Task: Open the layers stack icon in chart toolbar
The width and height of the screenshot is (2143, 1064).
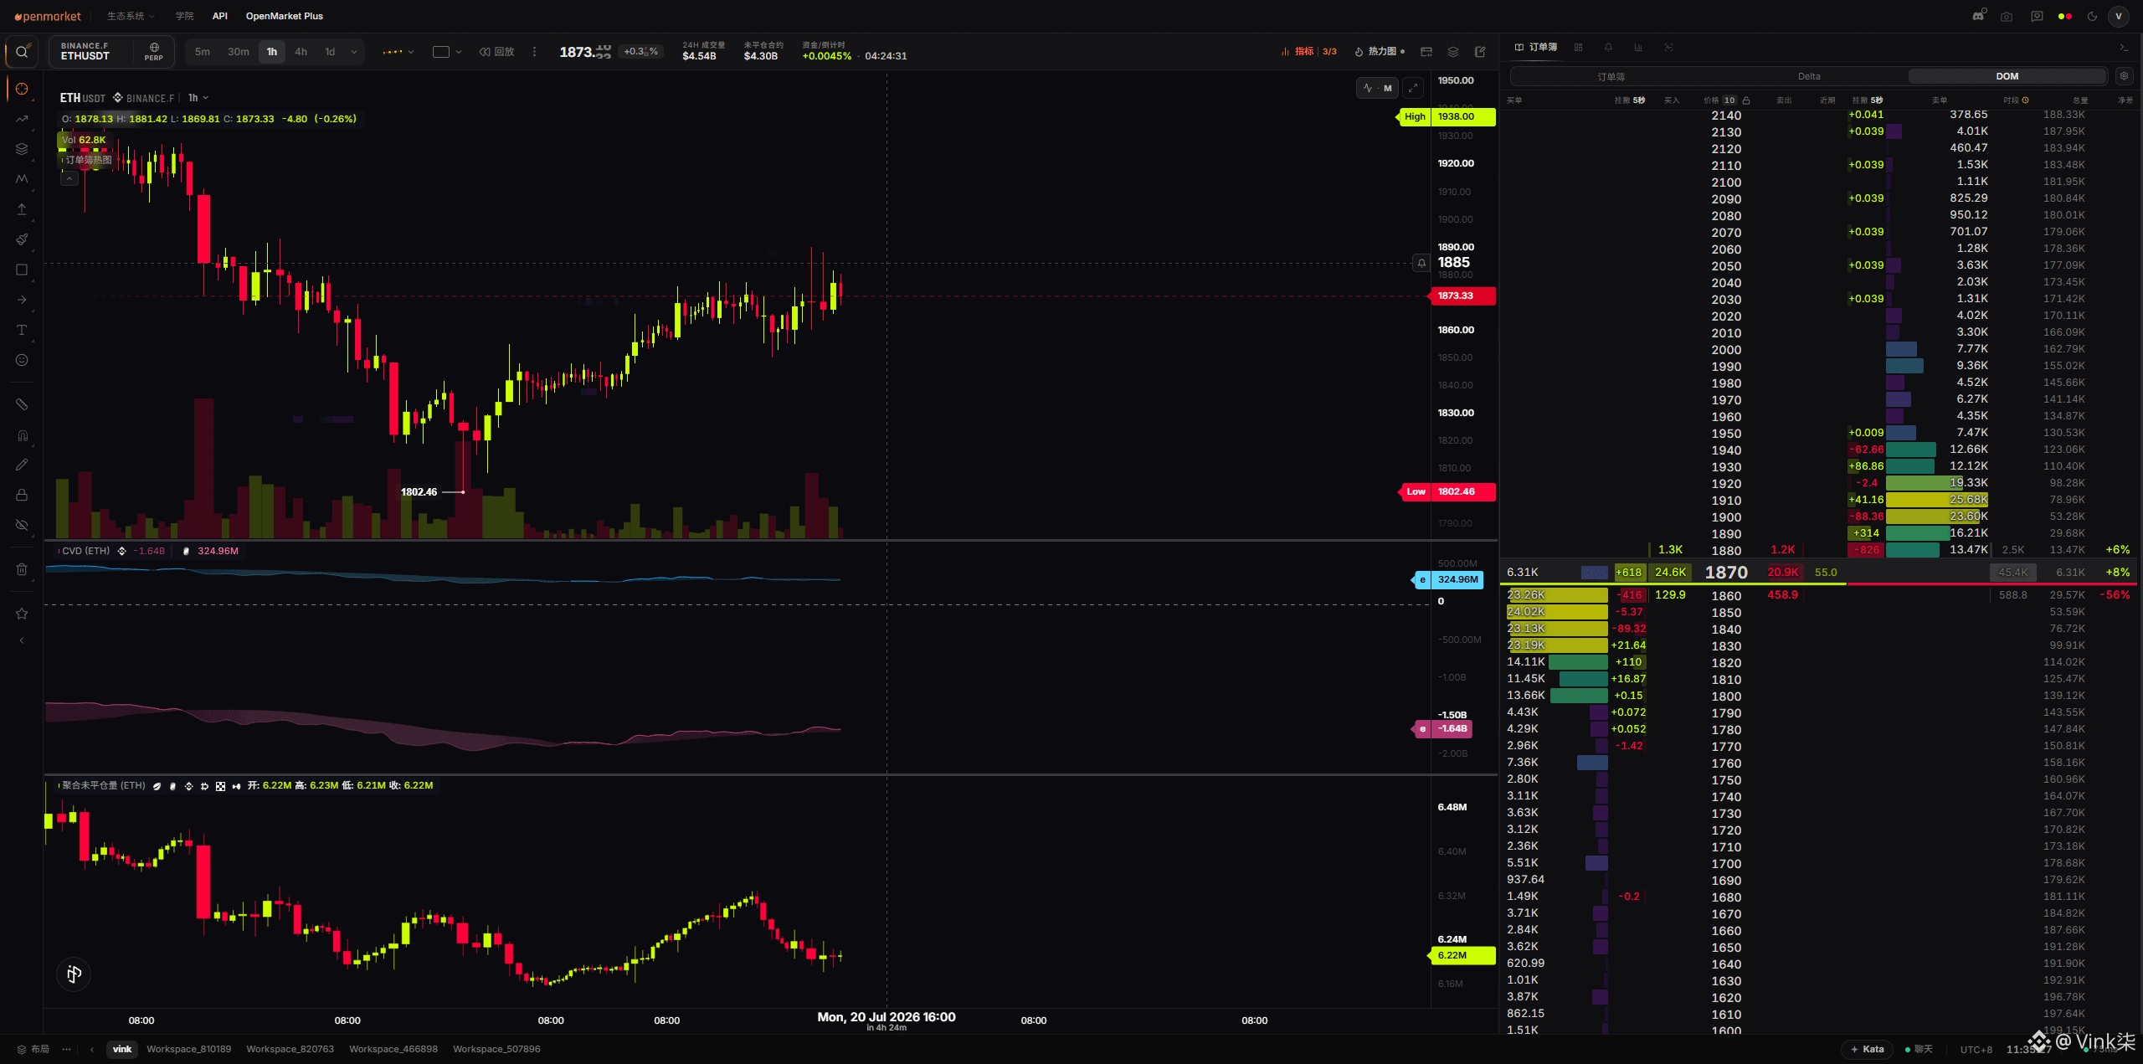Action: click(x=1453, y=52)
